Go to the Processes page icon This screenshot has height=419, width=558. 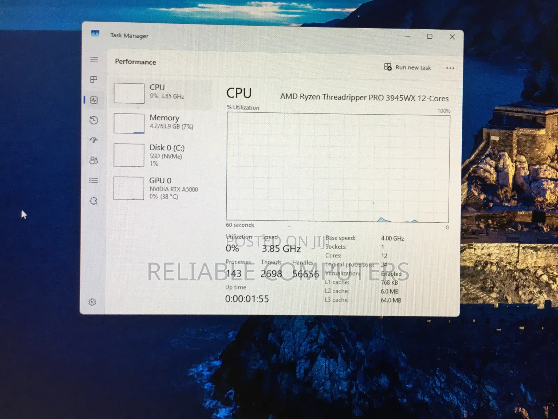(93, 80)
